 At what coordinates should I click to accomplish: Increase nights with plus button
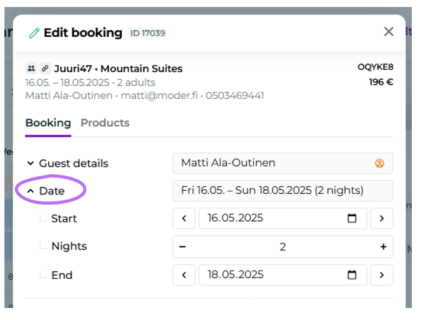click(x=383, y=246)
